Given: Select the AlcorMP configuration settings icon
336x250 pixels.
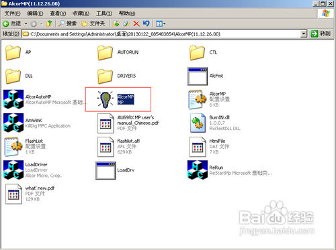Looking at the screenshot, I should pos(198,100).
